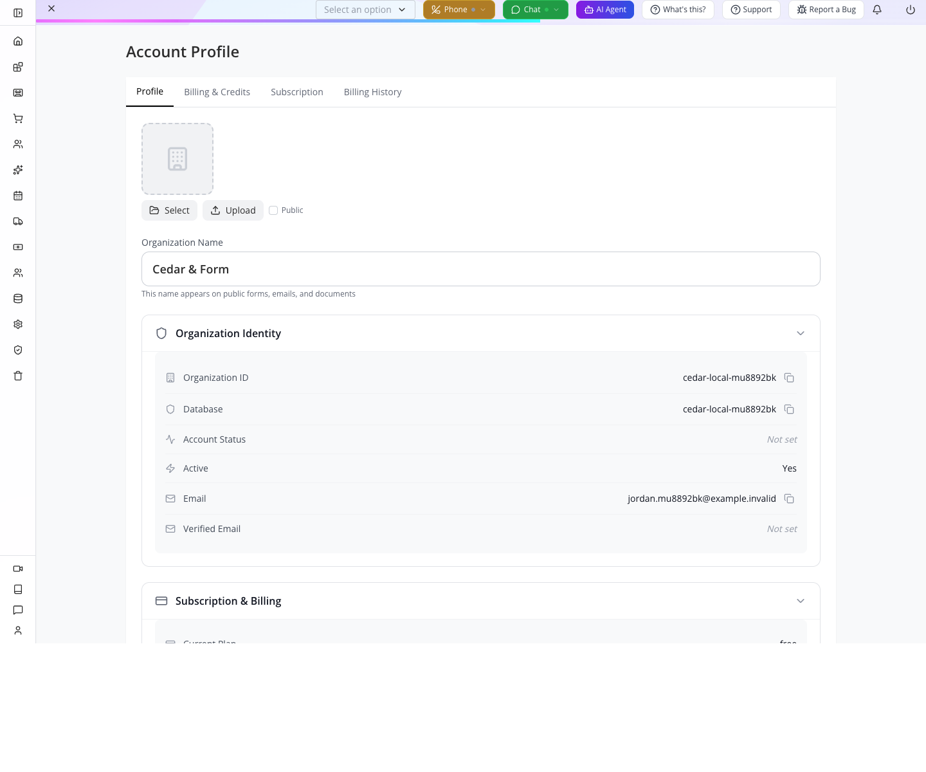
Task: Open the notifications bell
Action: pos(877,10)
